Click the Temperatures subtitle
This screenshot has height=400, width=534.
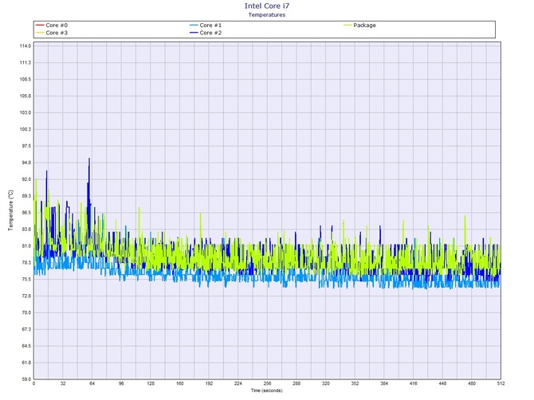click(x=267, y=14)
